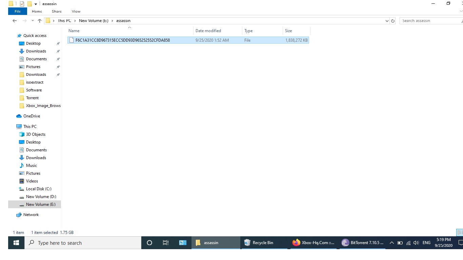Open the Software folder in sidebar
The width and height of the screenshot is (463, 260).
[x=34, y=90]
